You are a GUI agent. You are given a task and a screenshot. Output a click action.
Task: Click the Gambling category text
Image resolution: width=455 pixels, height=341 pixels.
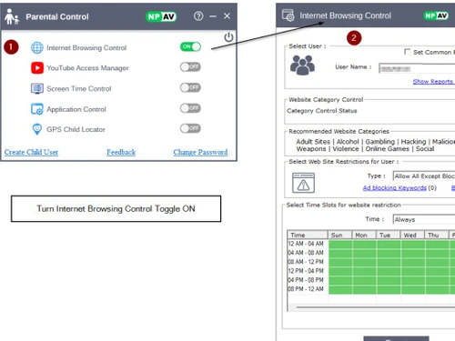380,142
